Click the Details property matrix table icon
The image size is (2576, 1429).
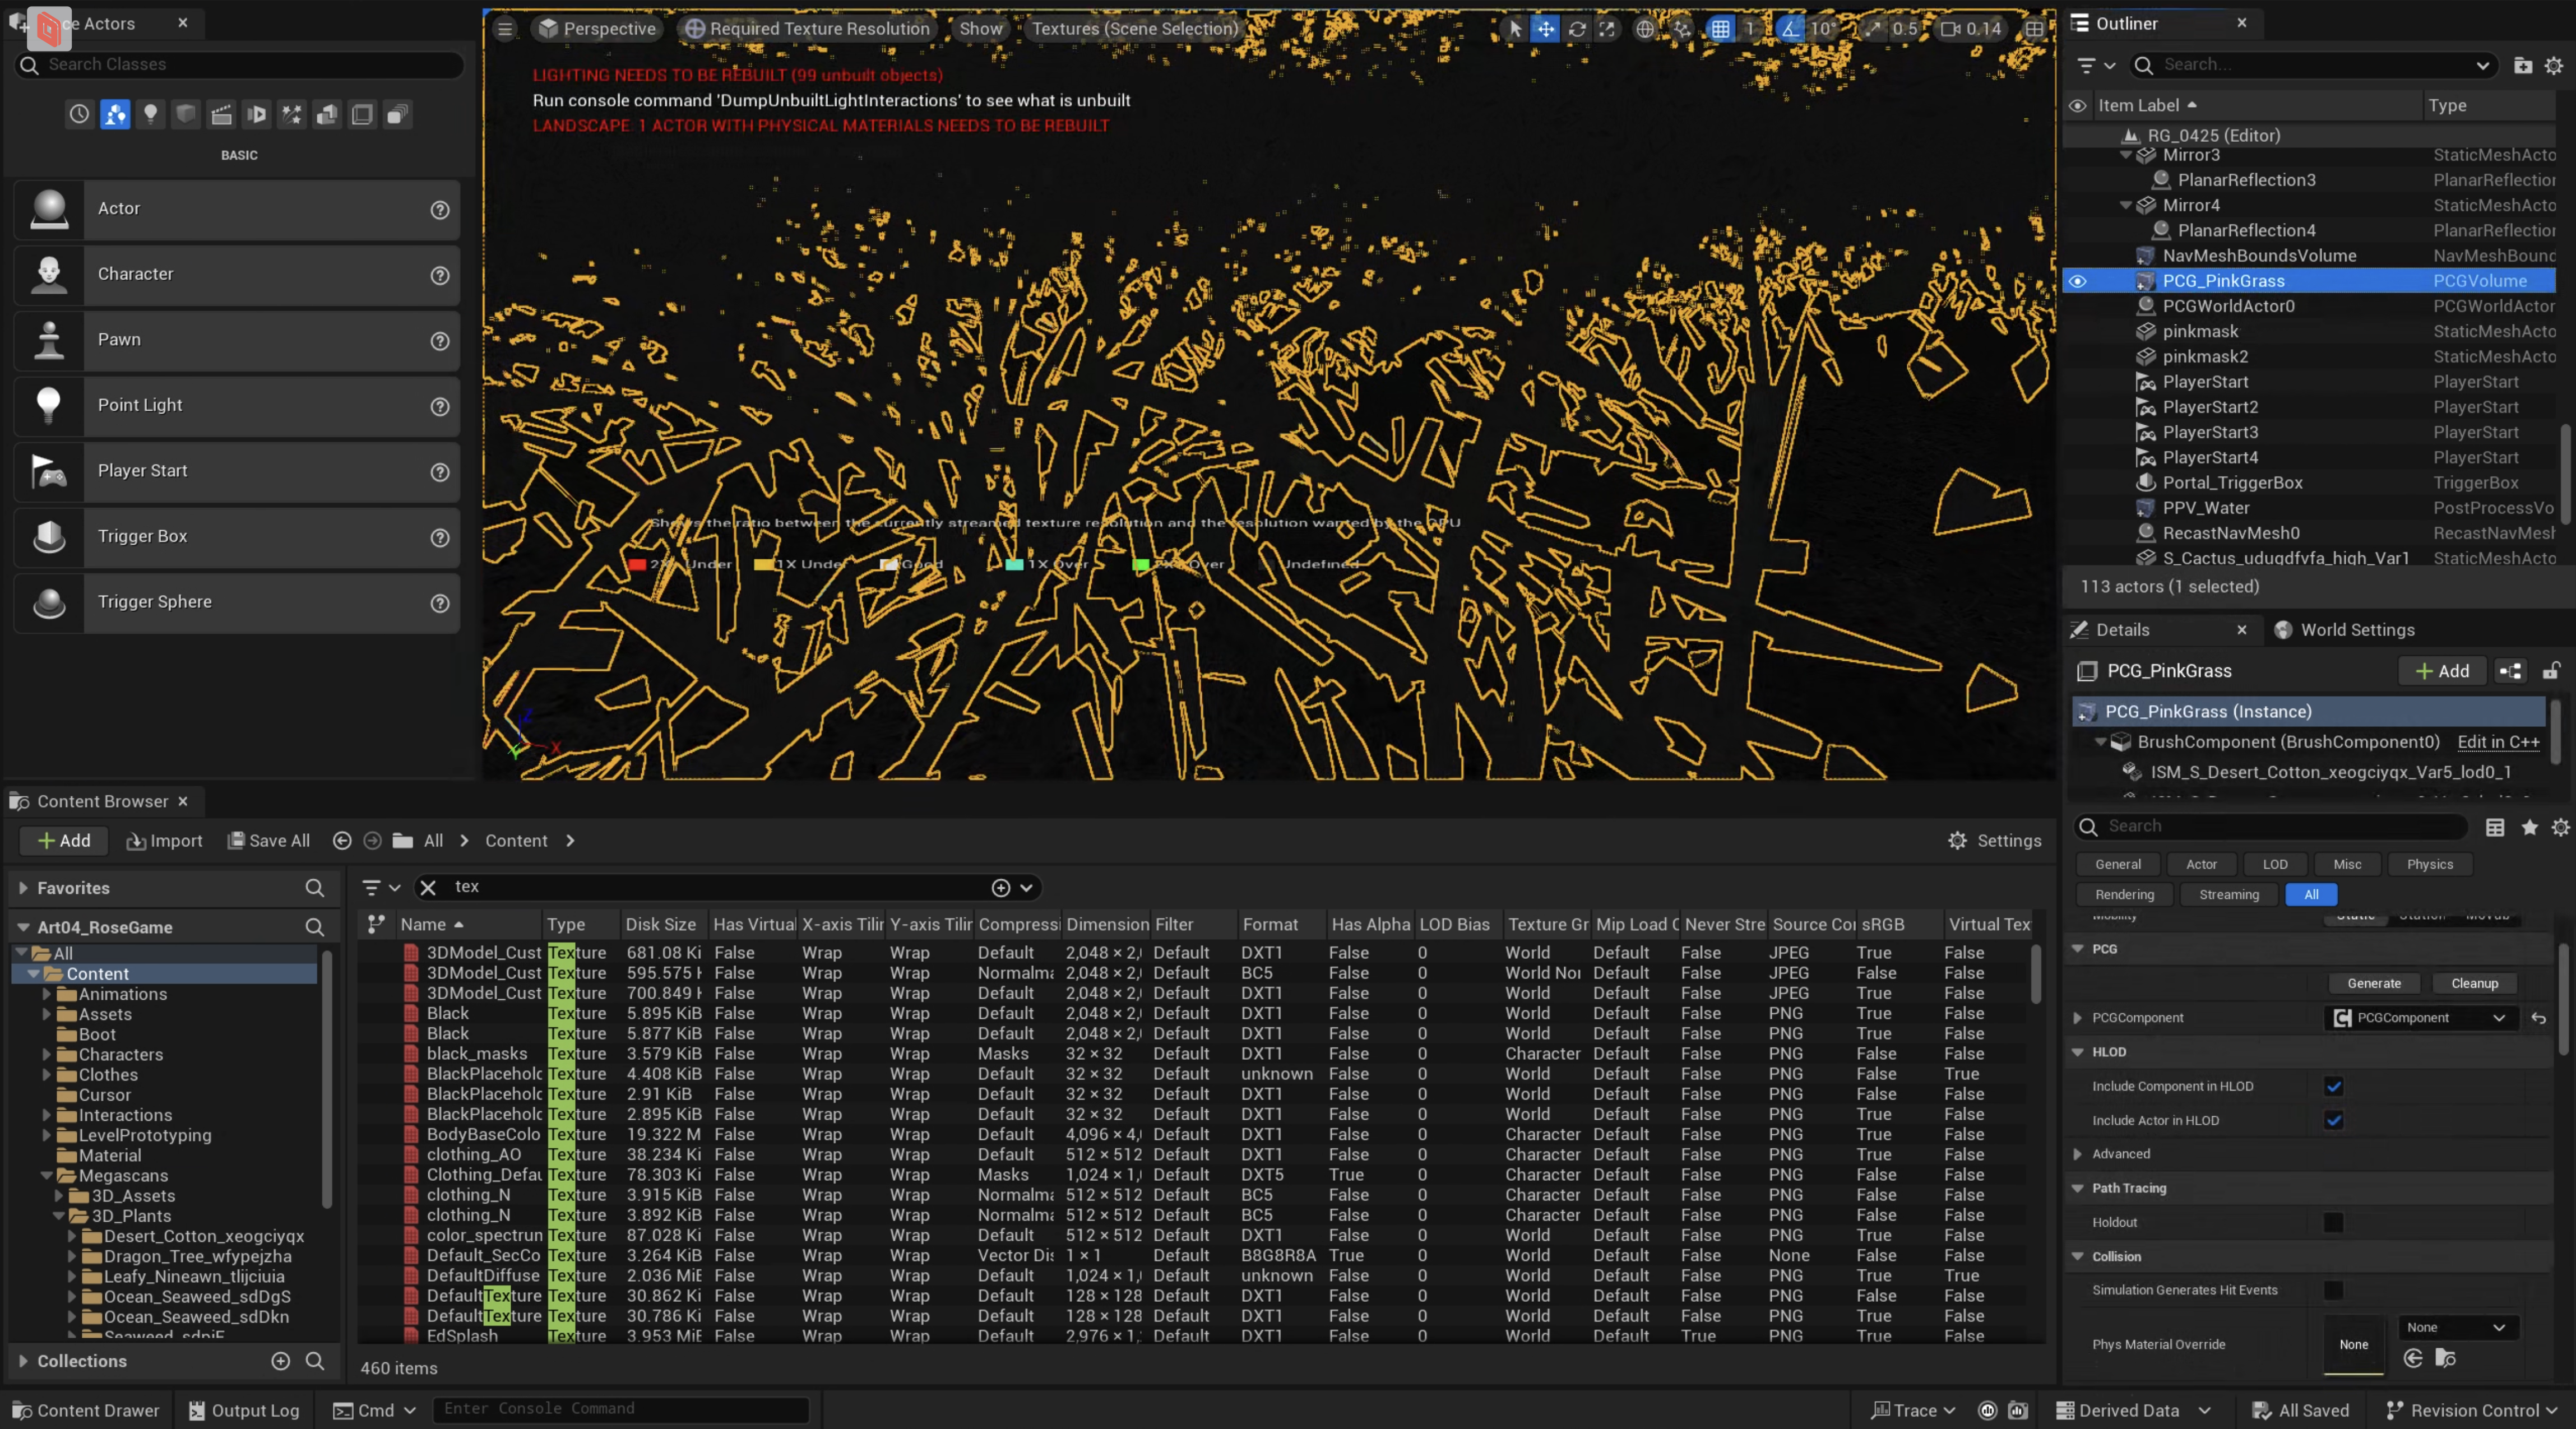pyautogui.click(x=2495, y=827)
